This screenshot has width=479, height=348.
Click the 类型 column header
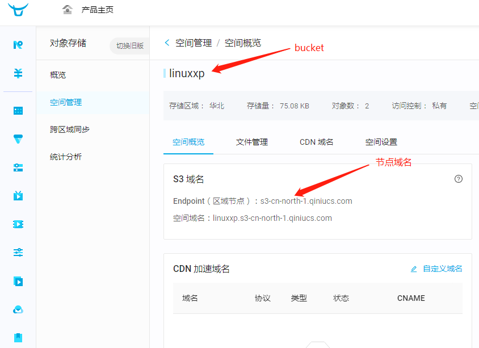pyautogui.click(x=299, y=298)
